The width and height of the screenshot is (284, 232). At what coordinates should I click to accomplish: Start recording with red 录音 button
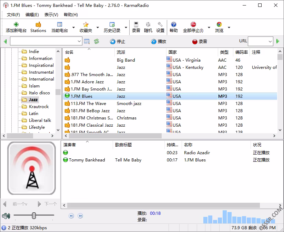[x=200, y=42]
